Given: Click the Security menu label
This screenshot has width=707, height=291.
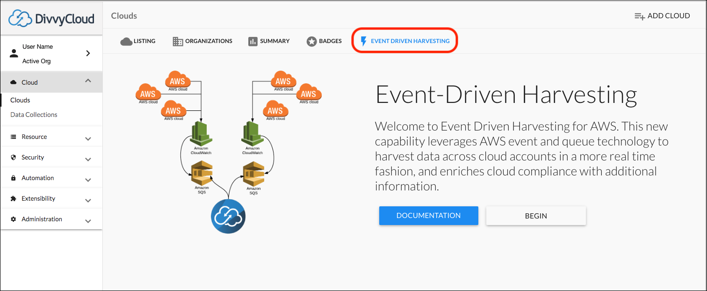Looking at the screenshot, I should coord(33,158).
